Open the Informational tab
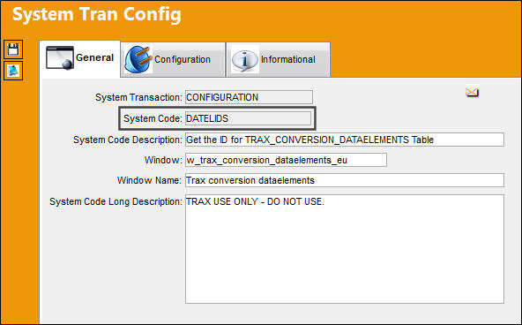The image size is (522, 325). click(279, 60)
